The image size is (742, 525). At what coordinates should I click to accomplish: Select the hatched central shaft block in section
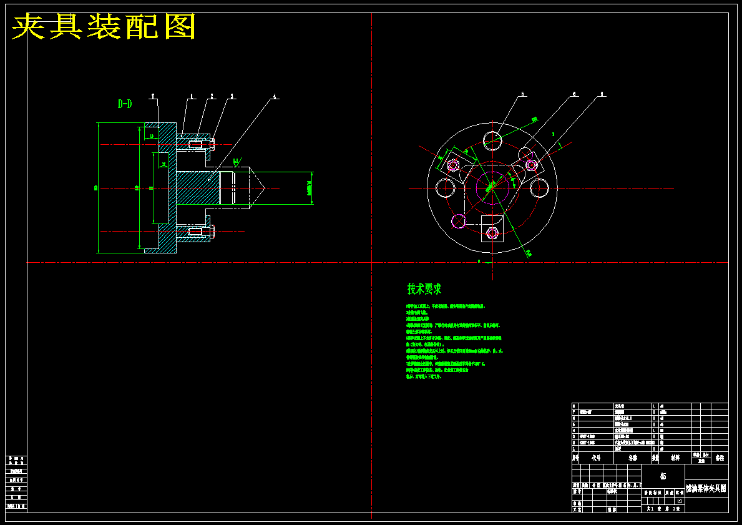198,188
